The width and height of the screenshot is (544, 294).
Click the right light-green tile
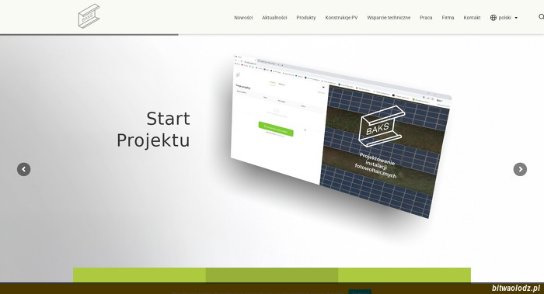click(x=405, y=275)
